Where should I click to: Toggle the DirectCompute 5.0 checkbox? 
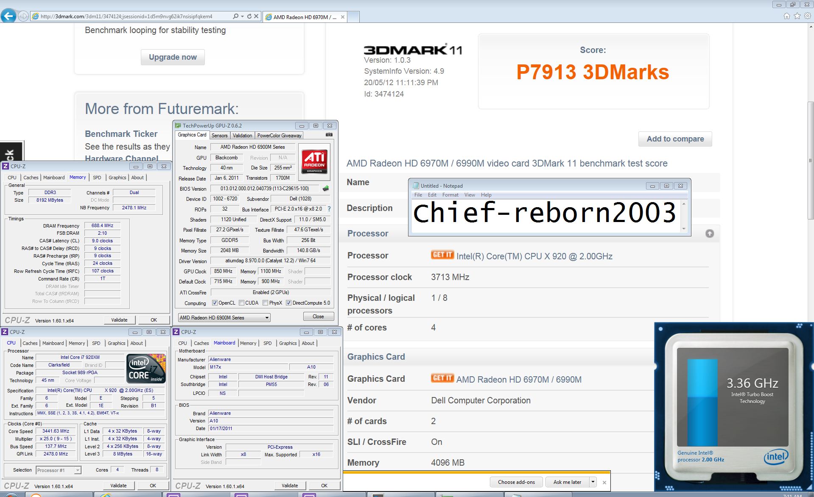[x=288, y=303]
